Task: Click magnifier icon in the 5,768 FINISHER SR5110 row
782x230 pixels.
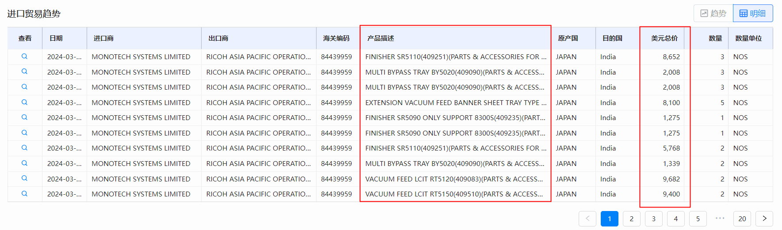Action: coord(25,148)
